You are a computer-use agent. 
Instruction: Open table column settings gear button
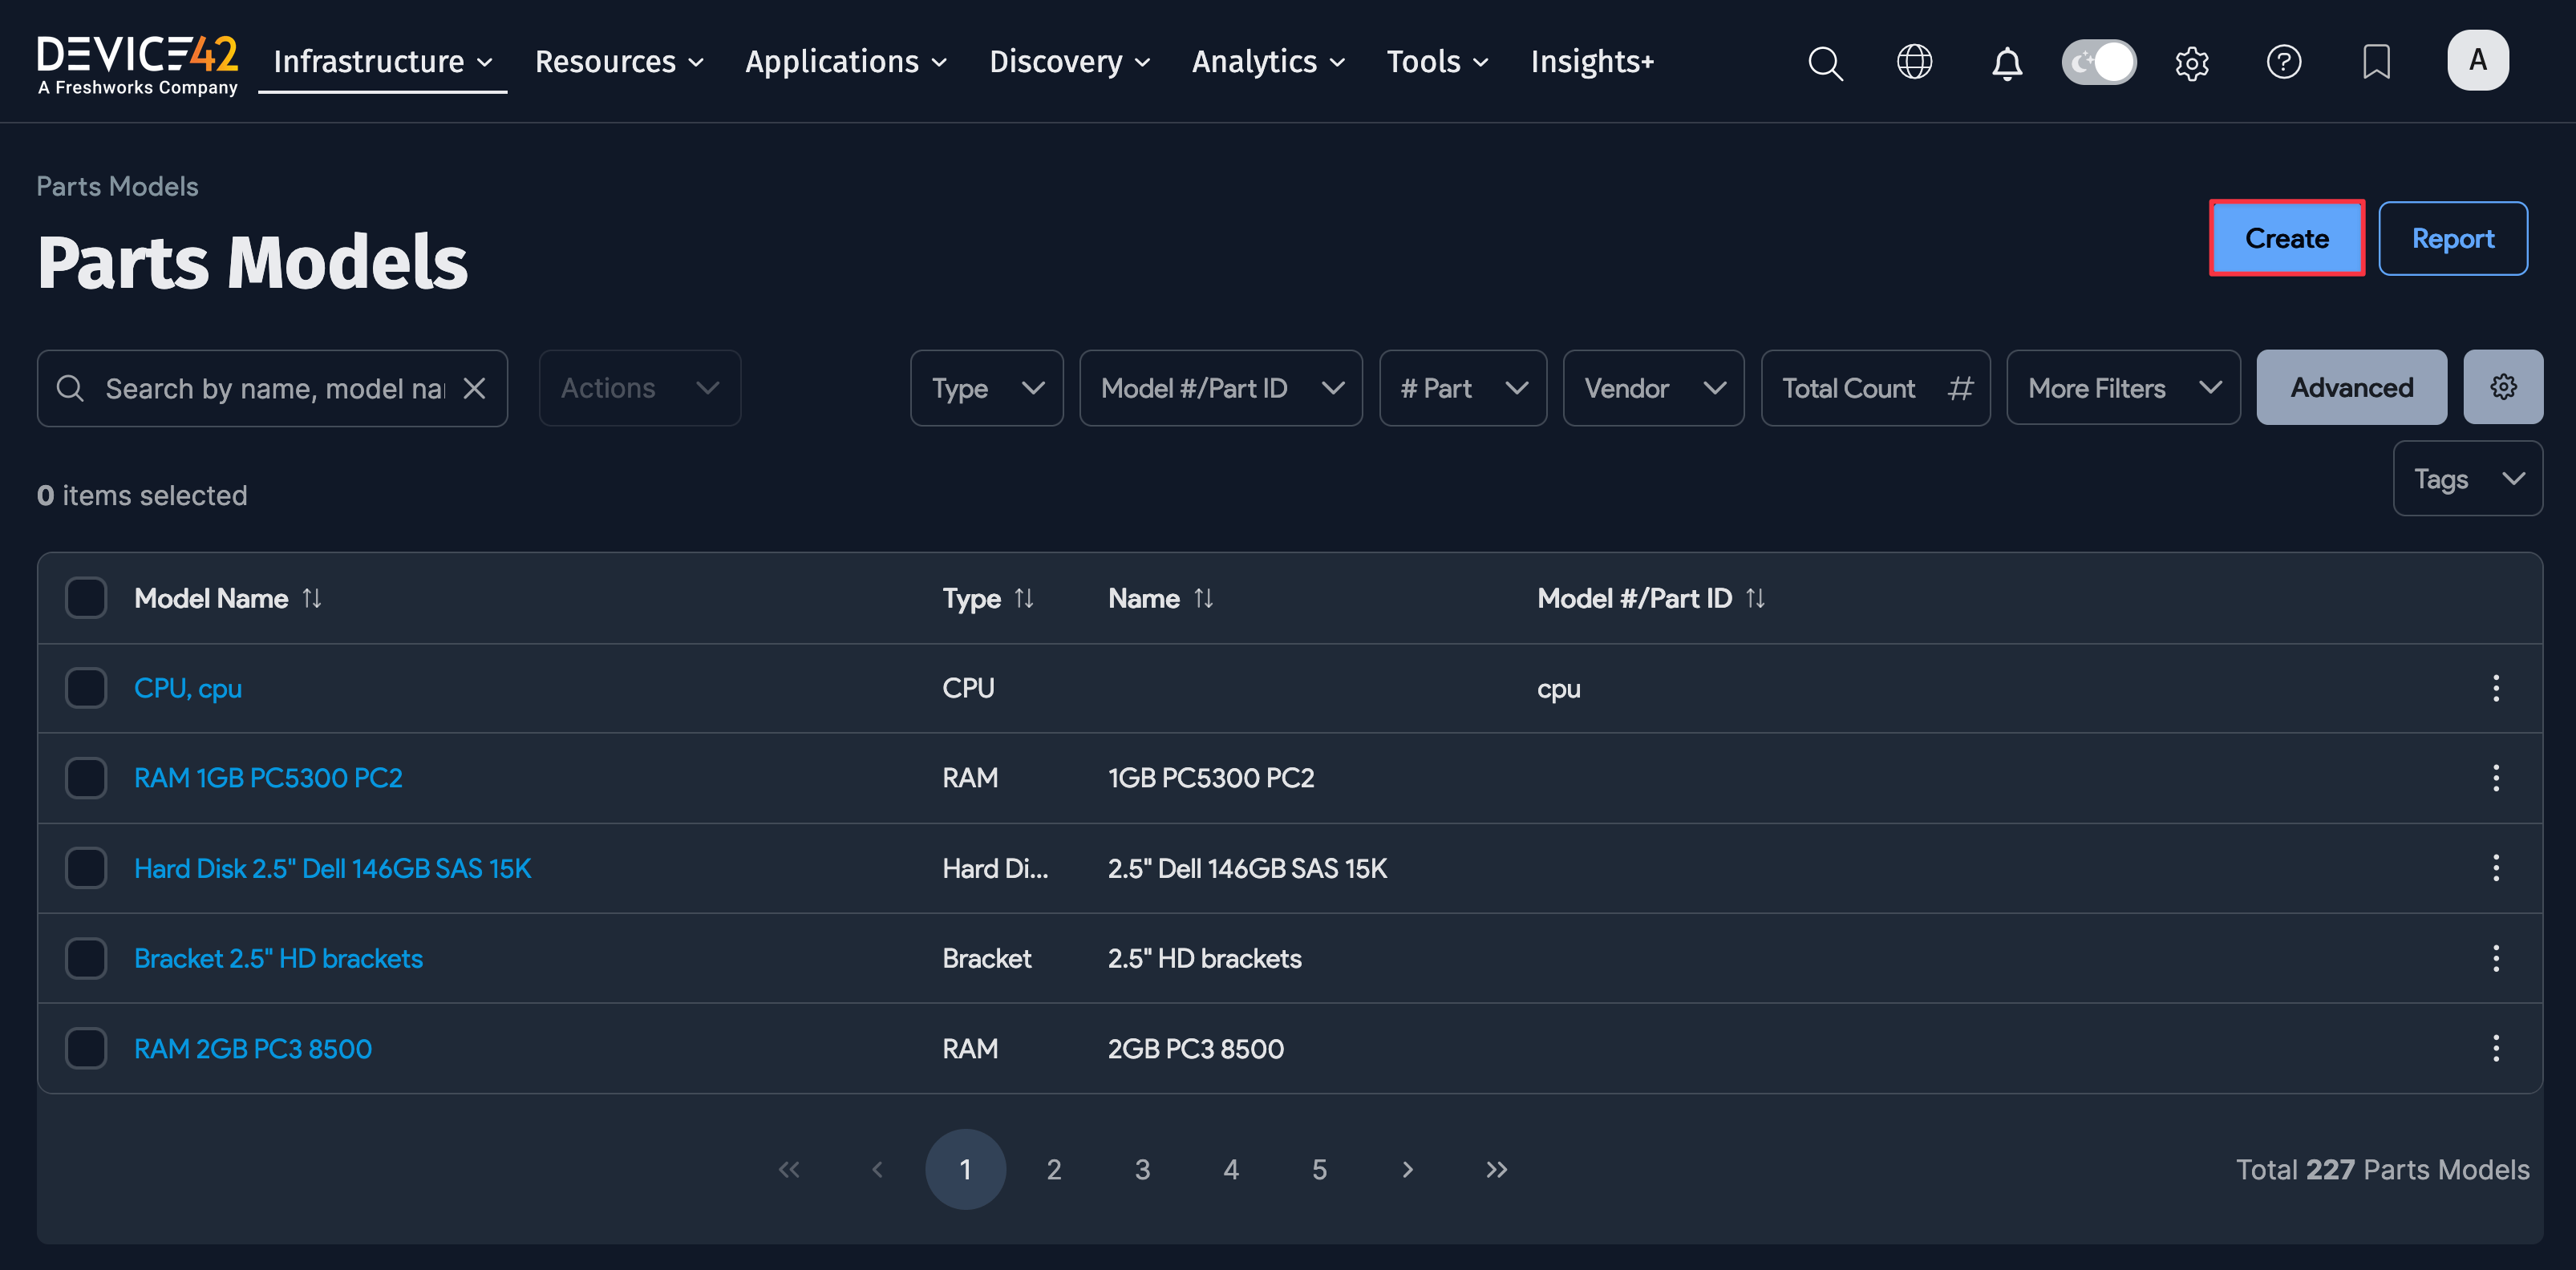pos(2502,387)
